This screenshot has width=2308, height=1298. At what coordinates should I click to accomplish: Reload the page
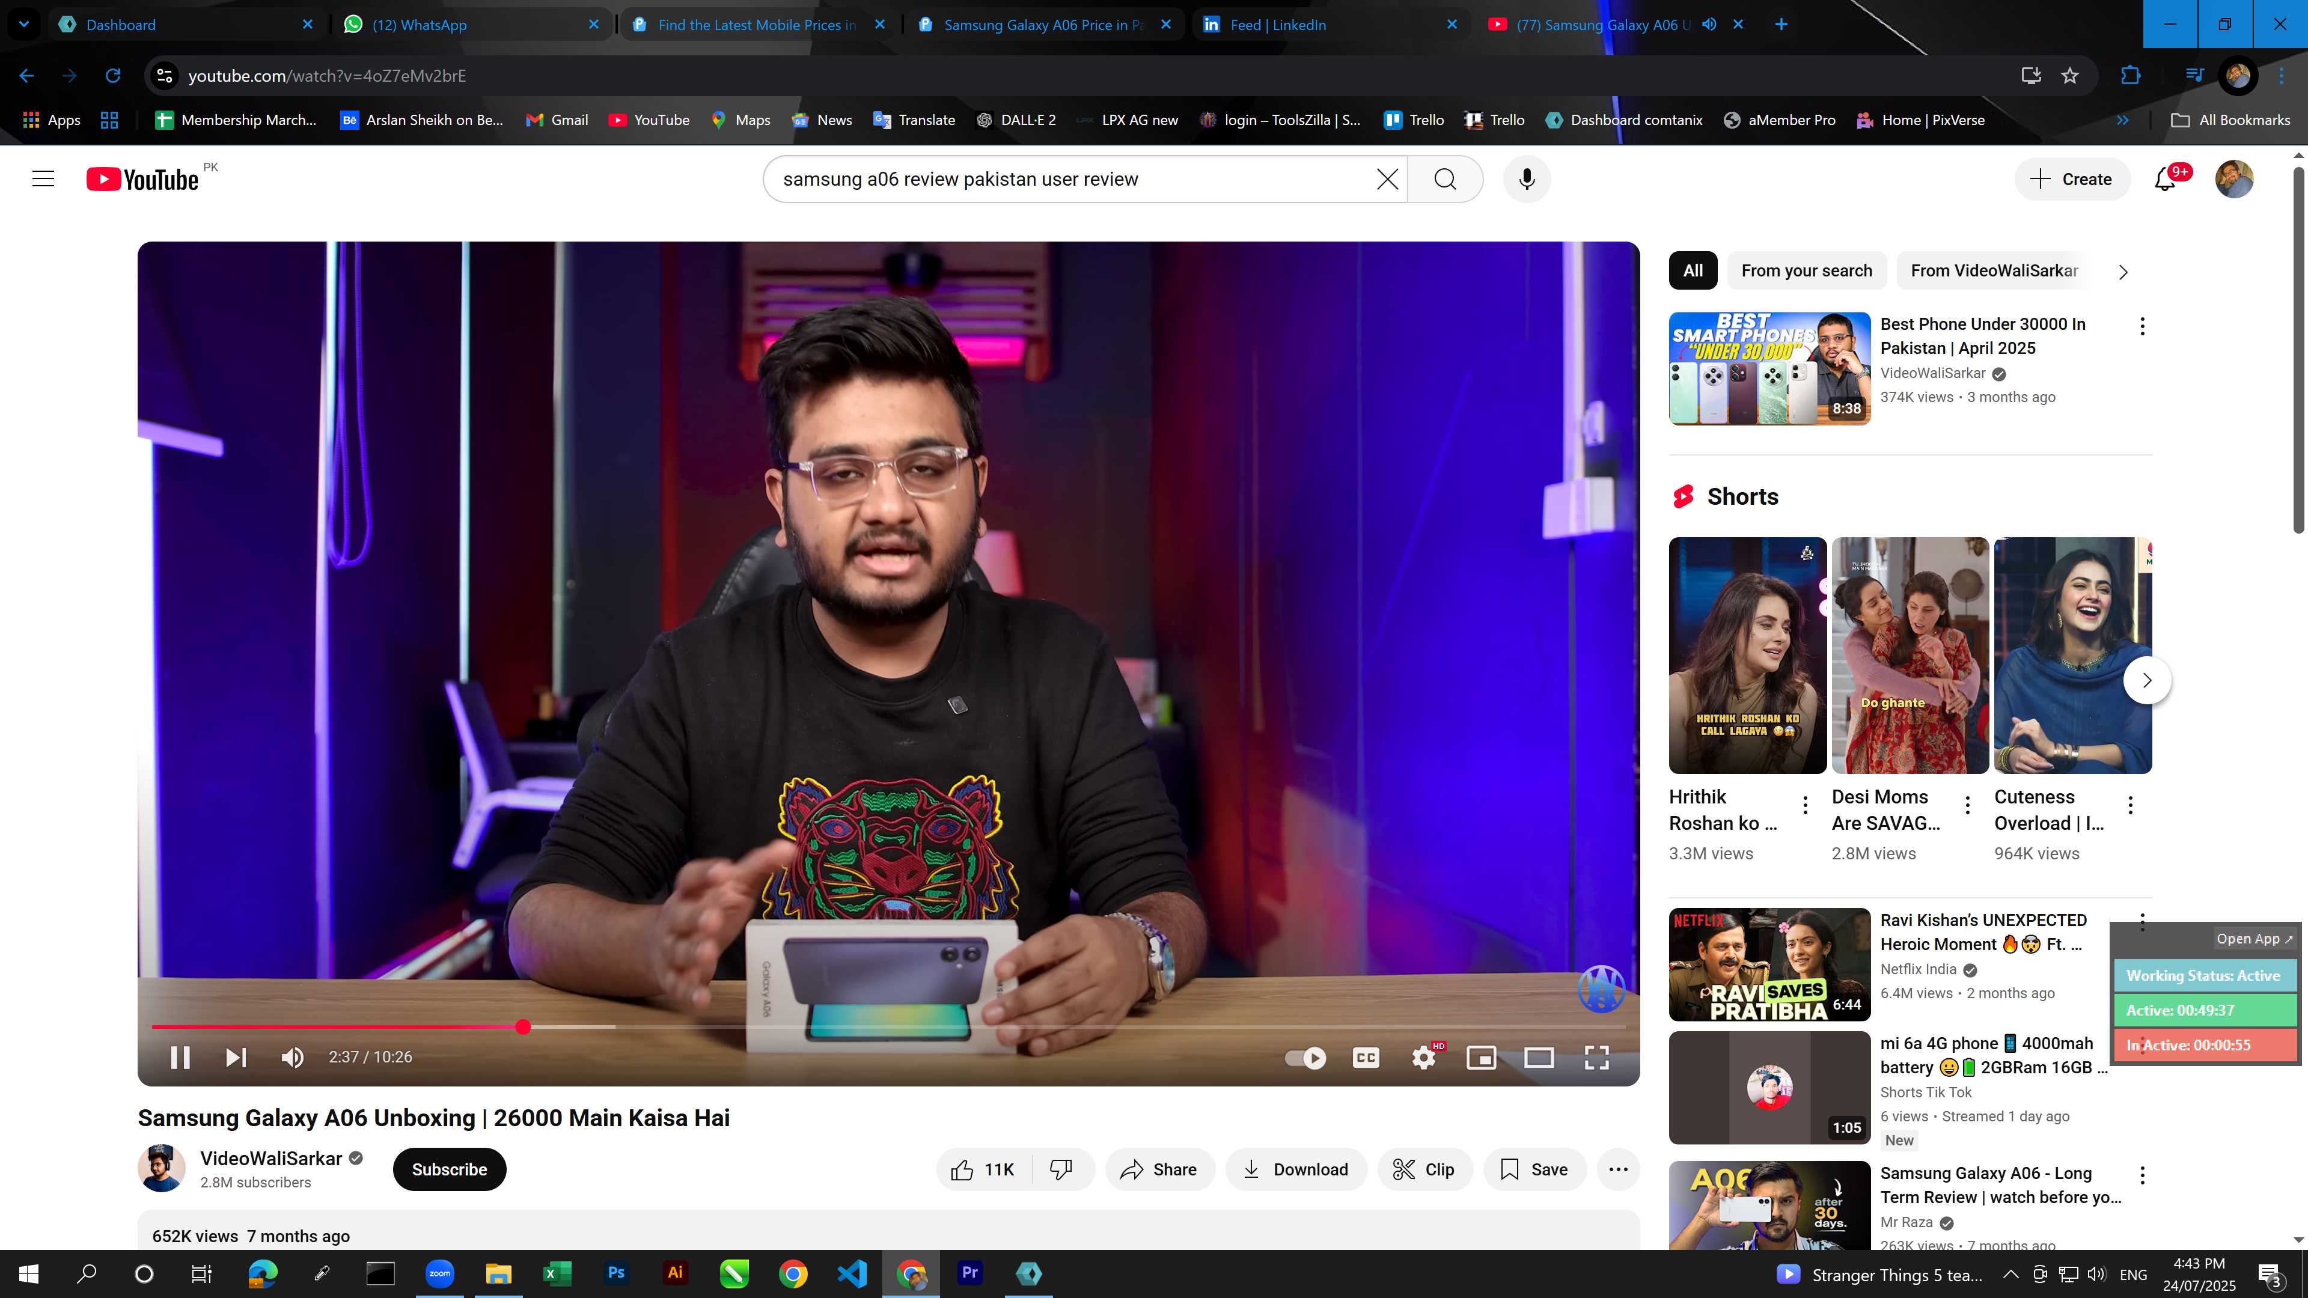coord(113,76)
